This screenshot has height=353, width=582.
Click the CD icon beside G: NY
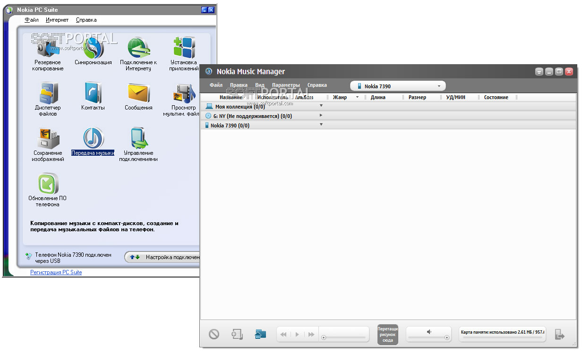pos(208,116)
